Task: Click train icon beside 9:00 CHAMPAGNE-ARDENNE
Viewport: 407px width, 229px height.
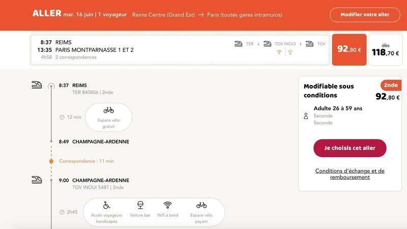Action: coord(37,180)
